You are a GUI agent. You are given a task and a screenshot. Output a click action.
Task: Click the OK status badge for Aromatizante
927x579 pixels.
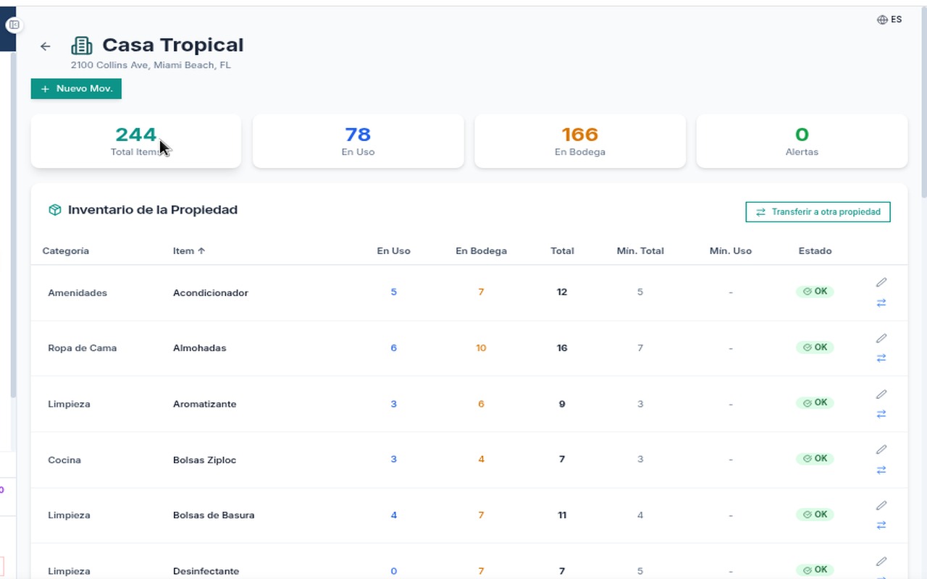pos(815,402)
